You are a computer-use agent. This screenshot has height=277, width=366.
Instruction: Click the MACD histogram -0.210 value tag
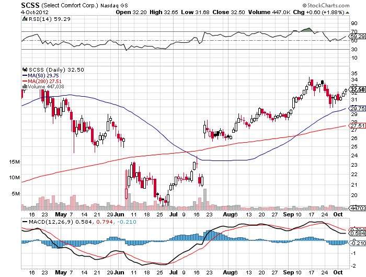pyautogui.click(x=357, y=244)
